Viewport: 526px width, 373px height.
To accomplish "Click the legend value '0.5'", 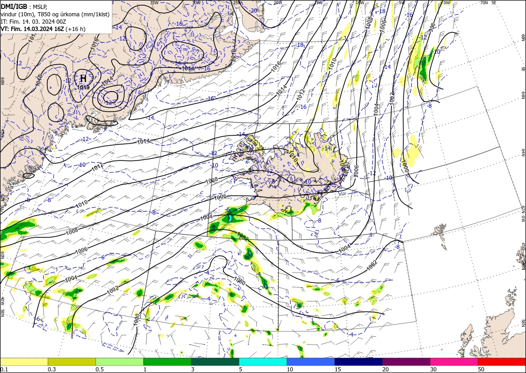I will (99, 369).
